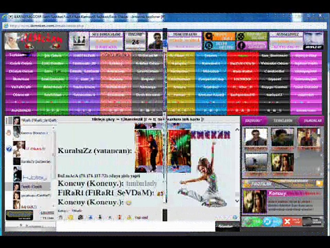
Task: Click chat area scroll-down chevron
Action: click(237, 201)
